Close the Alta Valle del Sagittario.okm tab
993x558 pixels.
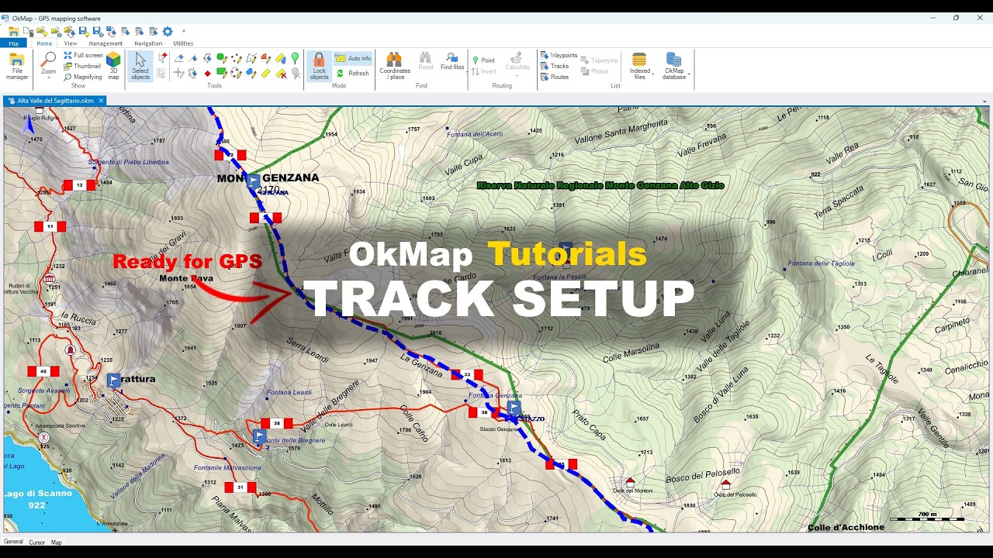click(x=101, y=101)
